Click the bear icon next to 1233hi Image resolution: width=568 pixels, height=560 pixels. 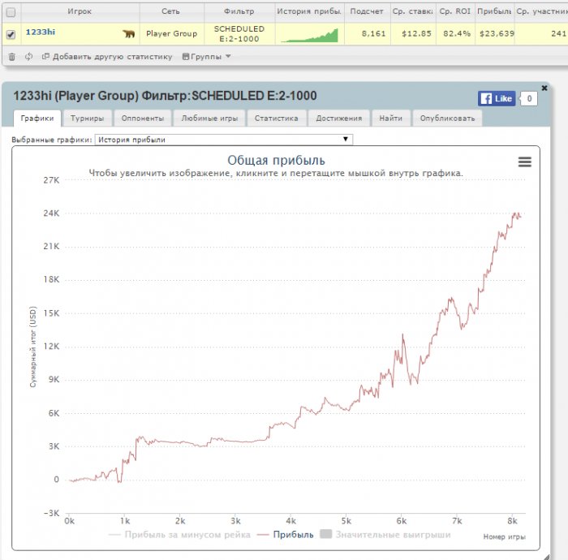pos(128,34)
